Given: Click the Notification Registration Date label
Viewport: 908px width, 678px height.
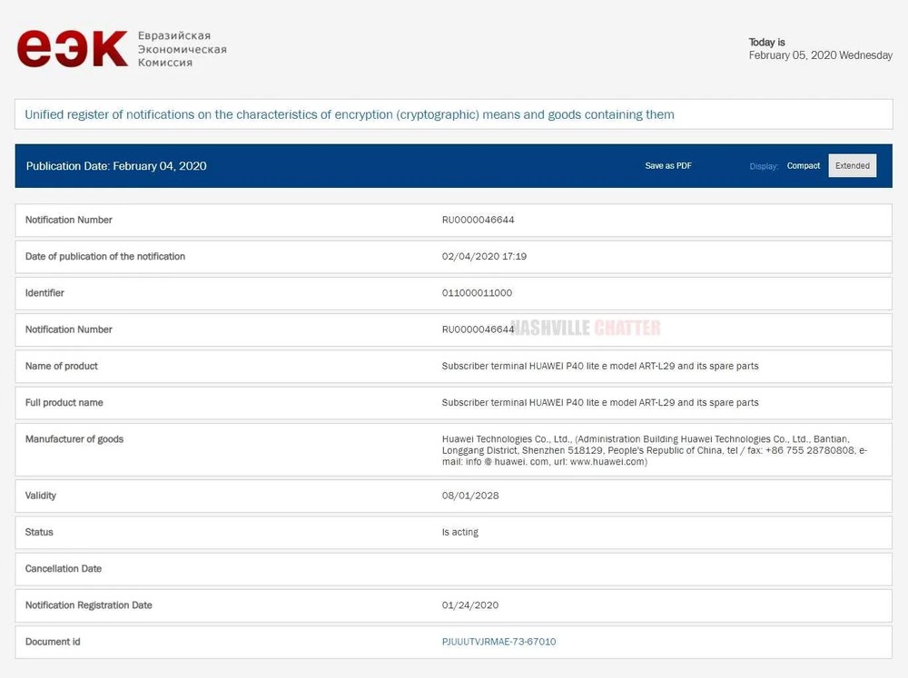Looking at the screenshot, I should pos(89,605).
